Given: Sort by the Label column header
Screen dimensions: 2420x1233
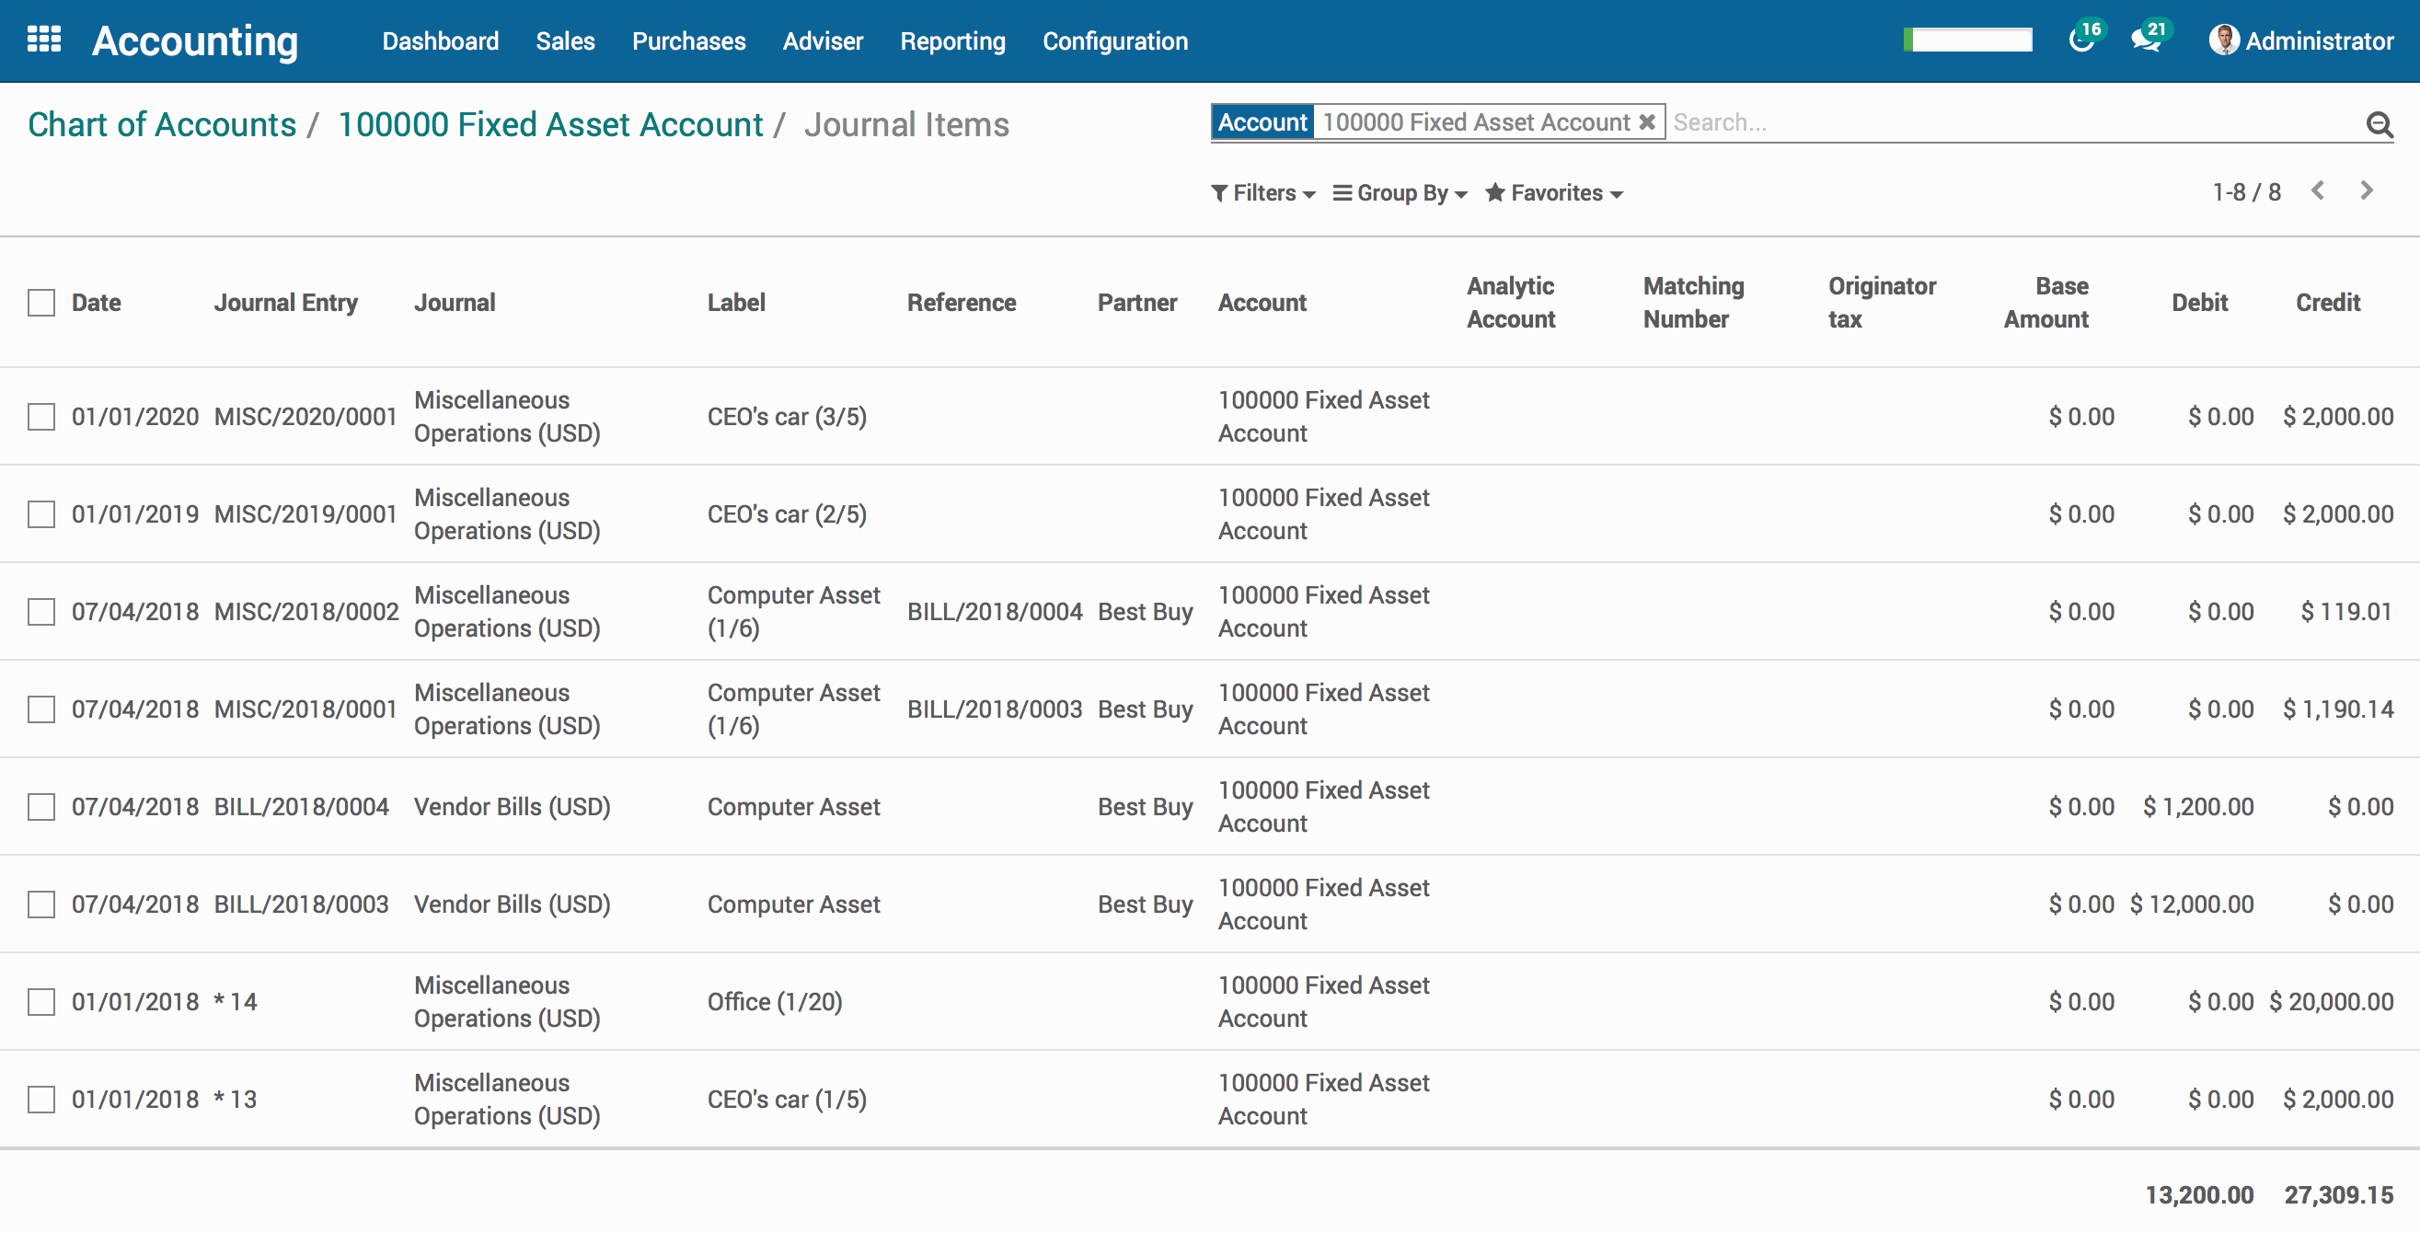Looking at the screenshot, I should (x=735, y=303).
